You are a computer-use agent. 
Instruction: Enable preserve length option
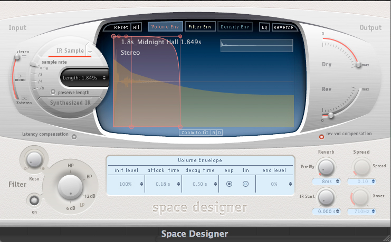point(53,92)
